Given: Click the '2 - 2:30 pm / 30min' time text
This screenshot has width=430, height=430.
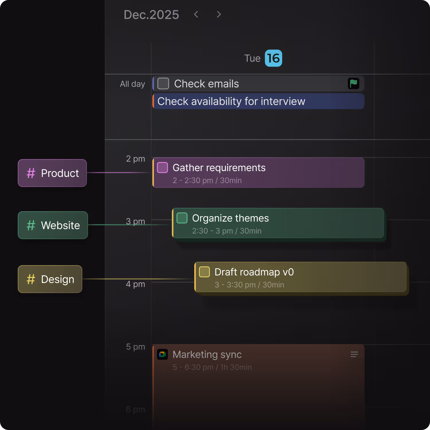Looking at the screenshot, I should [x=207, y=180].
